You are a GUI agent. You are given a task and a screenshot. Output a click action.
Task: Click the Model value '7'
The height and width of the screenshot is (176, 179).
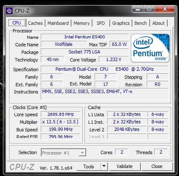105,77
